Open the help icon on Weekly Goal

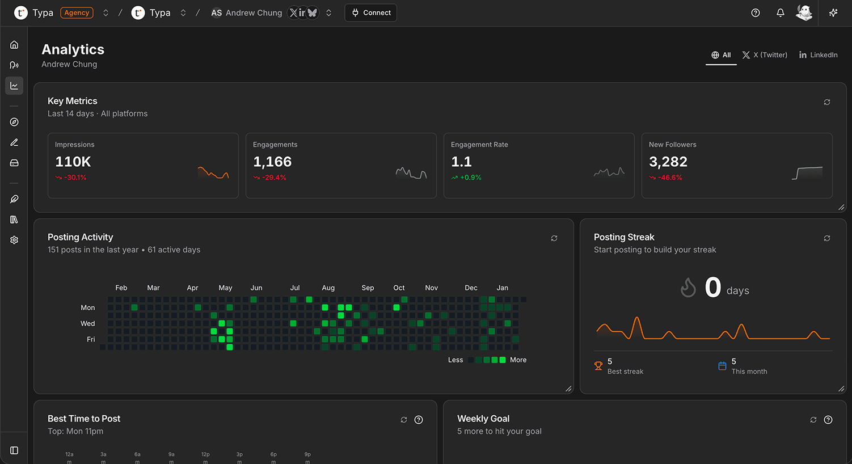point(828,420)
